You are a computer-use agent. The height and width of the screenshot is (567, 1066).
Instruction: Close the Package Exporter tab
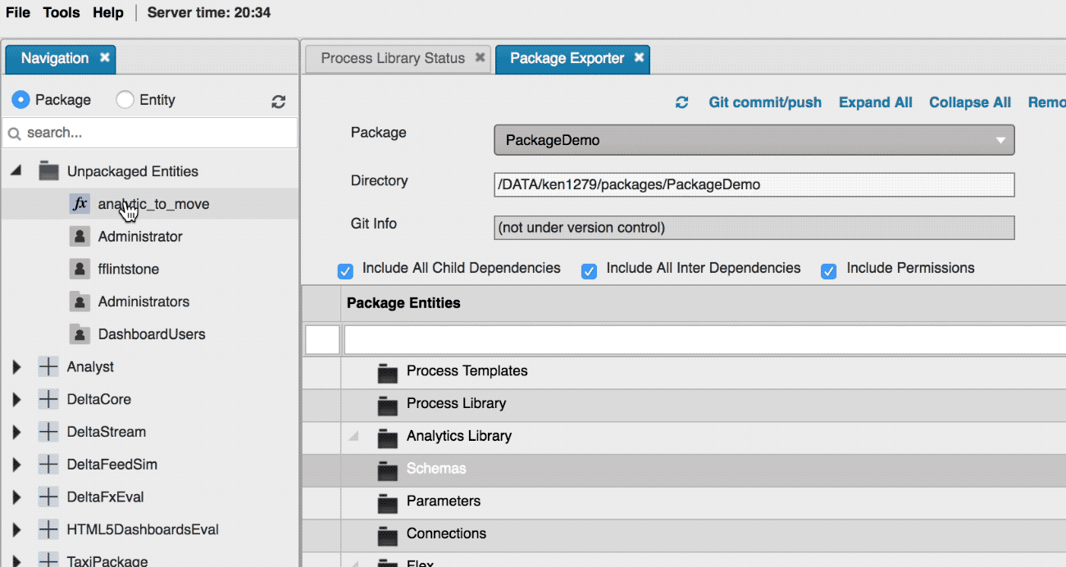tap(639, 57)
